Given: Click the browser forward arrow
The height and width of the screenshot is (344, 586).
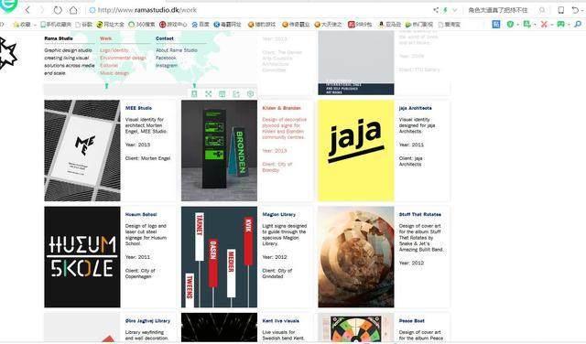Looking at the screenshot, I should (42, 10).
